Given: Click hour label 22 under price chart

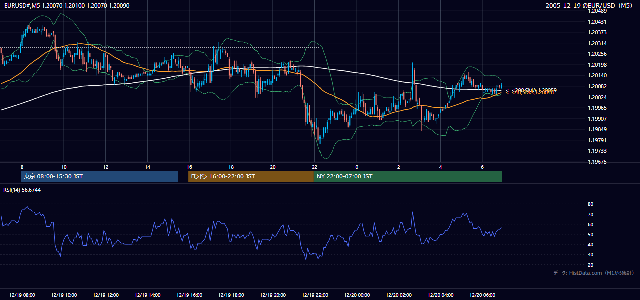Looking at the screenshot, I should (x=315, y=167).
